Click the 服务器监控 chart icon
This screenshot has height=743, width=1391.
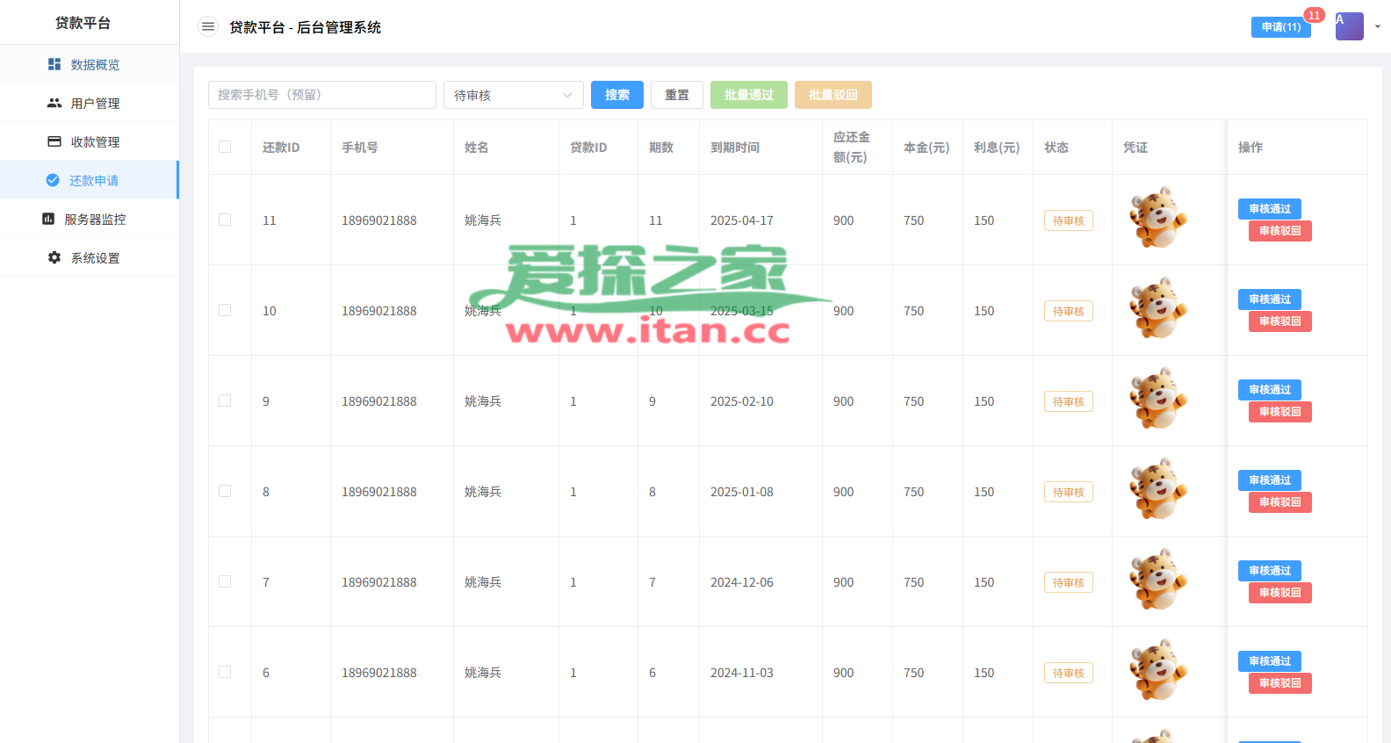click(x=48, y=219)
